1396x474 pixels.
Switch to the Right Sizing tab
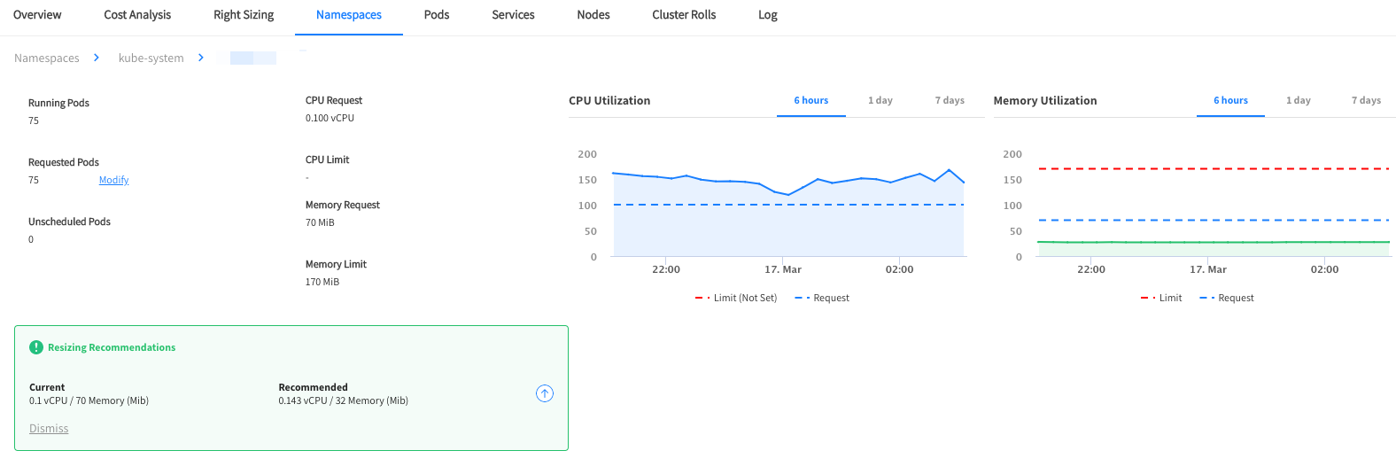(x=244, y=15)
